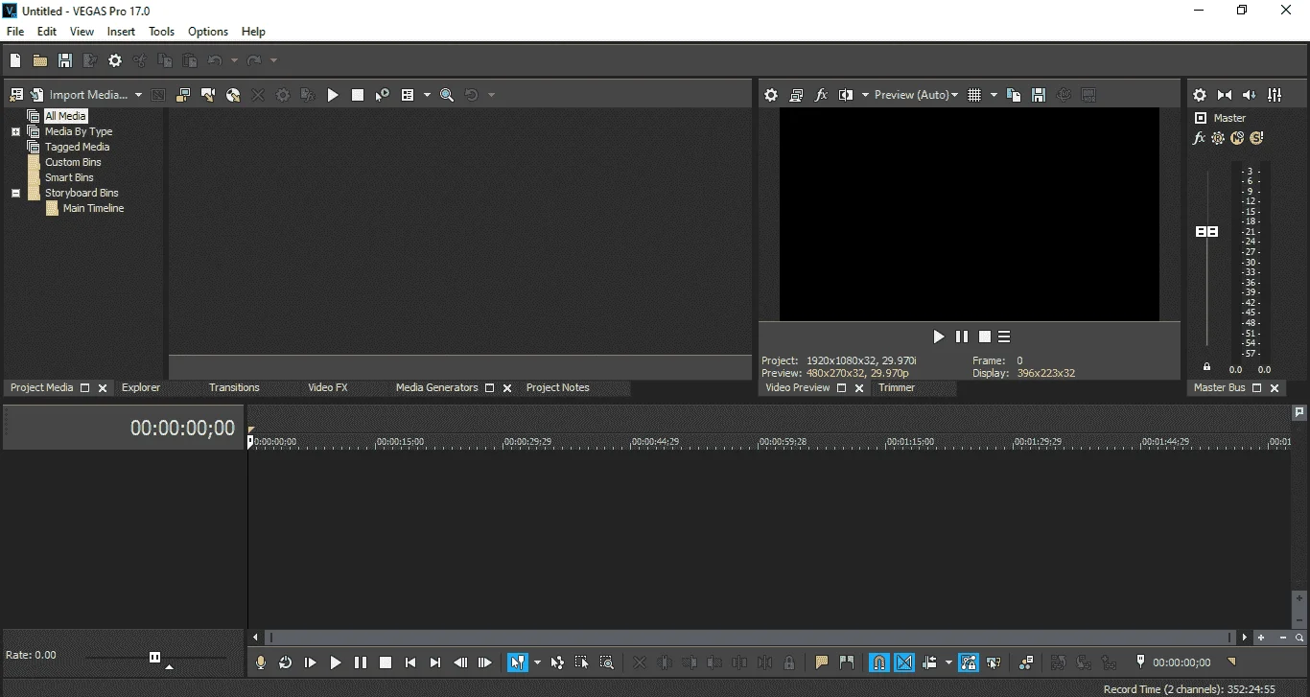This screenshot has width=1310, height=697.
Task: Insert a Marker with the marker icon
Action: [x=822, y=662]
